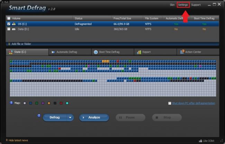This screenshot has width=225, height=144.
Task: Select the orange legend swatch
Action: coord(49,103)
